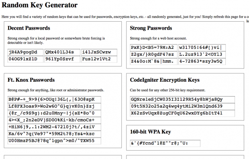The image size is (249, 159).
Task: Click the PxK}D<B5=79M:A2 strong password field
Action: 153,48
